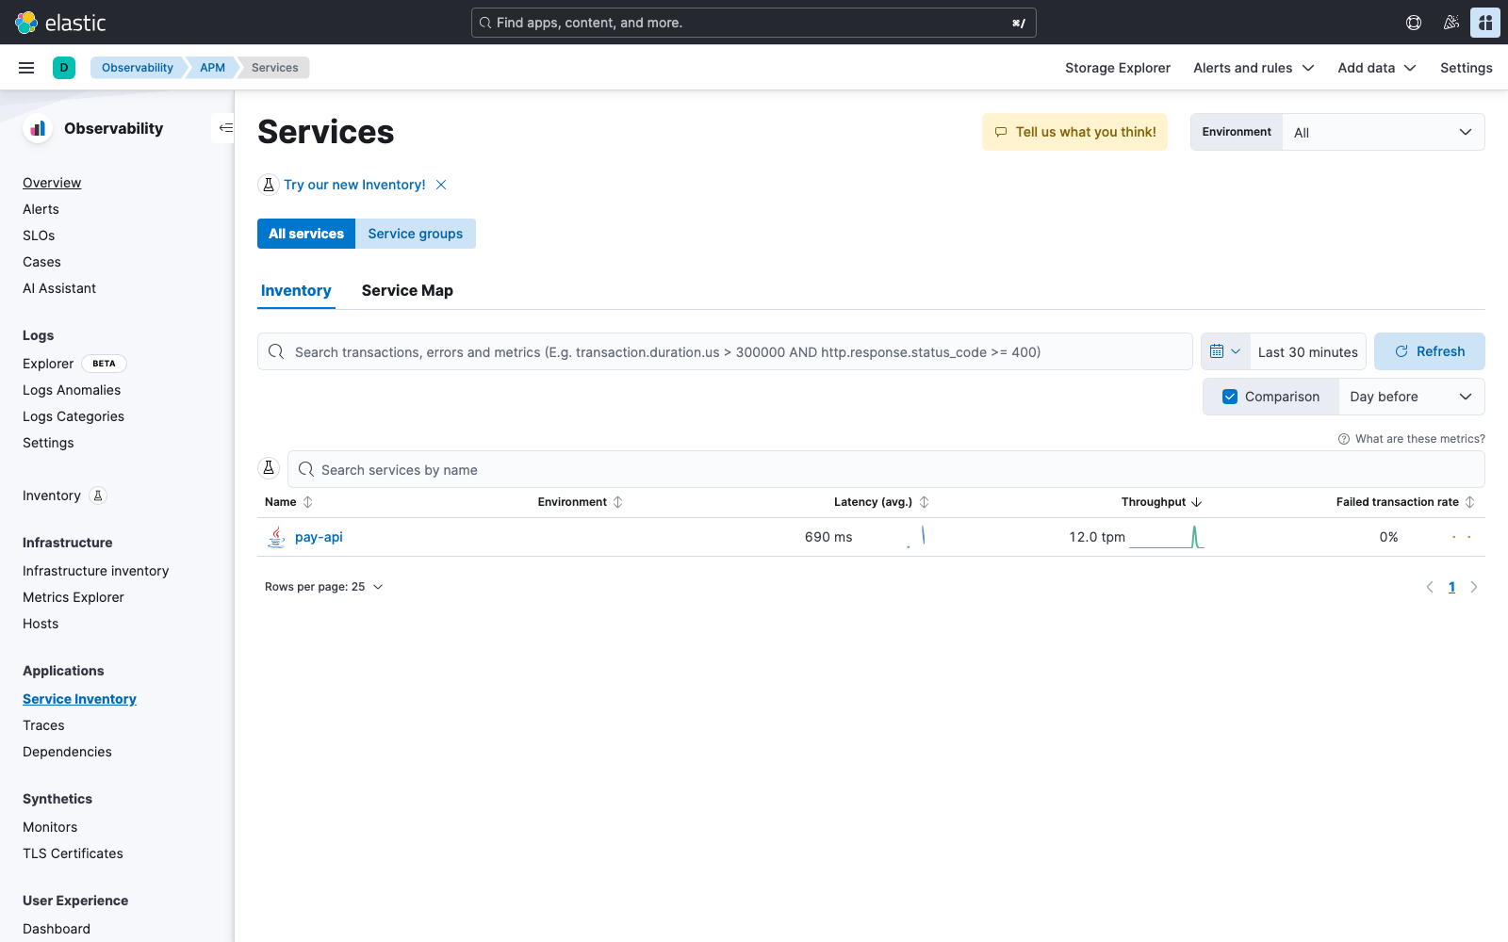Viewport: 1508px width, 942px height.
Task: Expand the Alerts and rules menu
Action: [1254, 68]
